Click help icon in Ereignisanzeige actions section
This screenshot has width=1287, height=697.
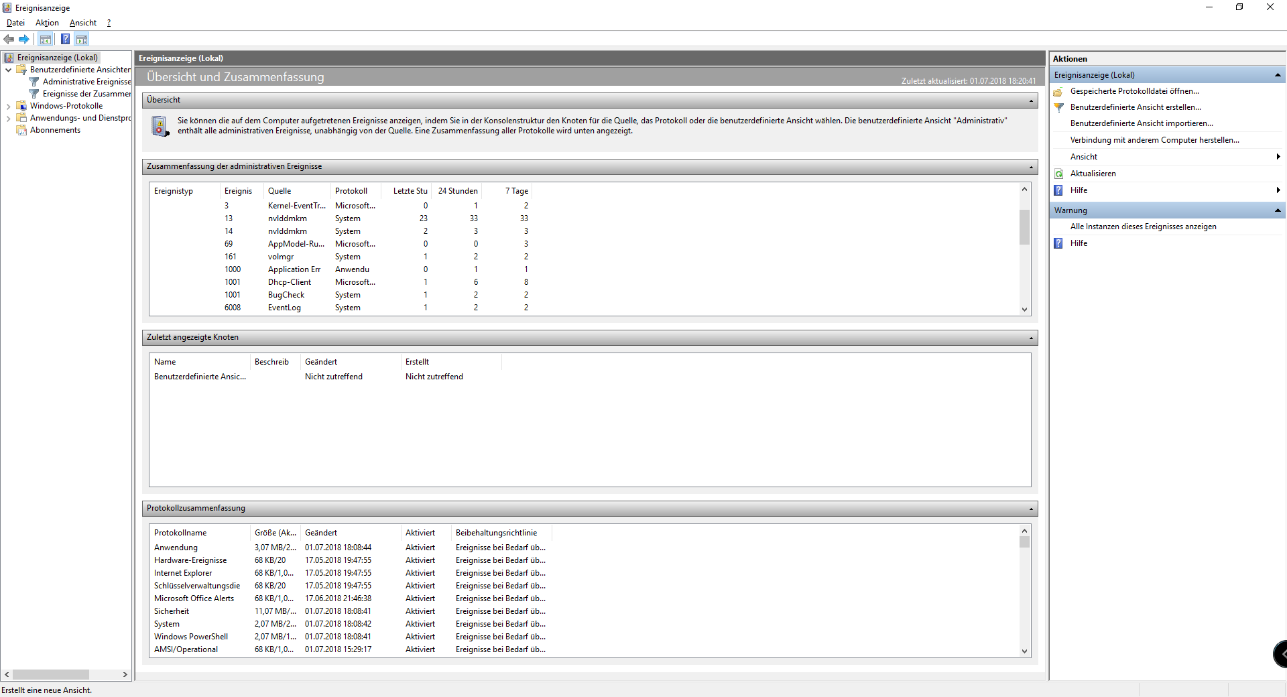[x=1058, y=190]
